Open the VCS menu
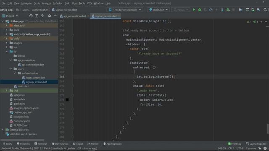269x151 pixels. tap(89, 3)
